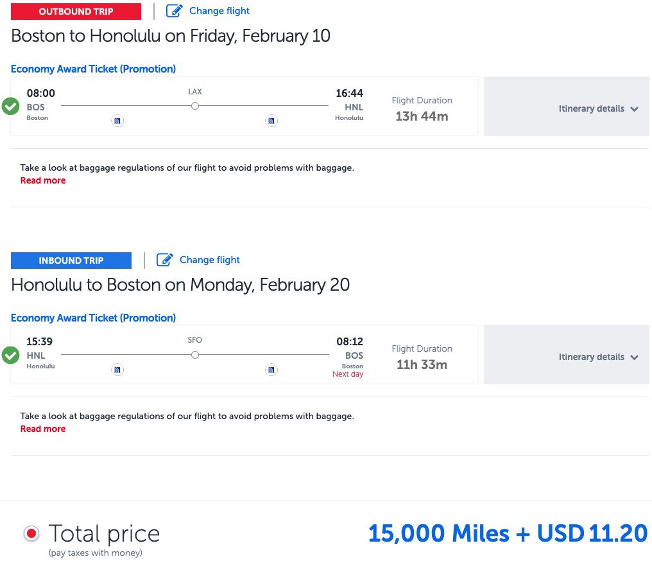The width and height of the screenshot is (652, 575).
Task: Click the airline logo on the LAX-HNL segment
Action: [271, 121]
